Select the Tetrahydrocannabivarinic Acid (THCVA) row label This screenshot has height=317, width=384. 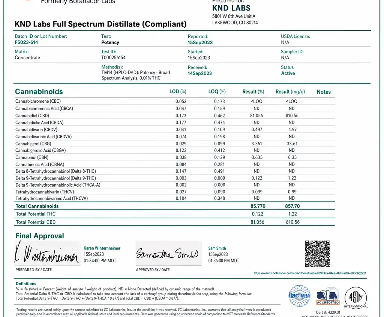(52, 198)
